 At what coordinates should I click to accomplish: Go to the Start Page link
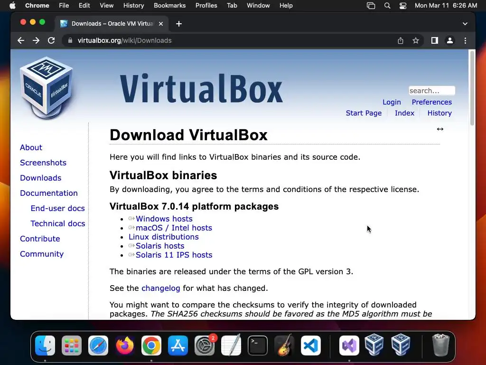coord(364,113)
